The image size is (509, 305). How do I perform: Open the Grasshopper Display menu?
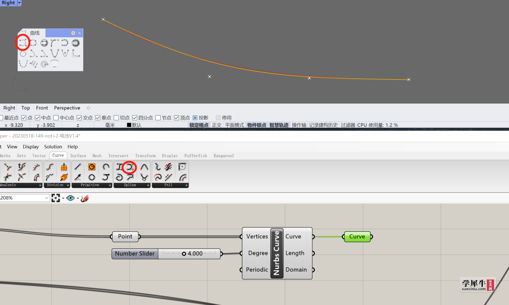[31, 147]
